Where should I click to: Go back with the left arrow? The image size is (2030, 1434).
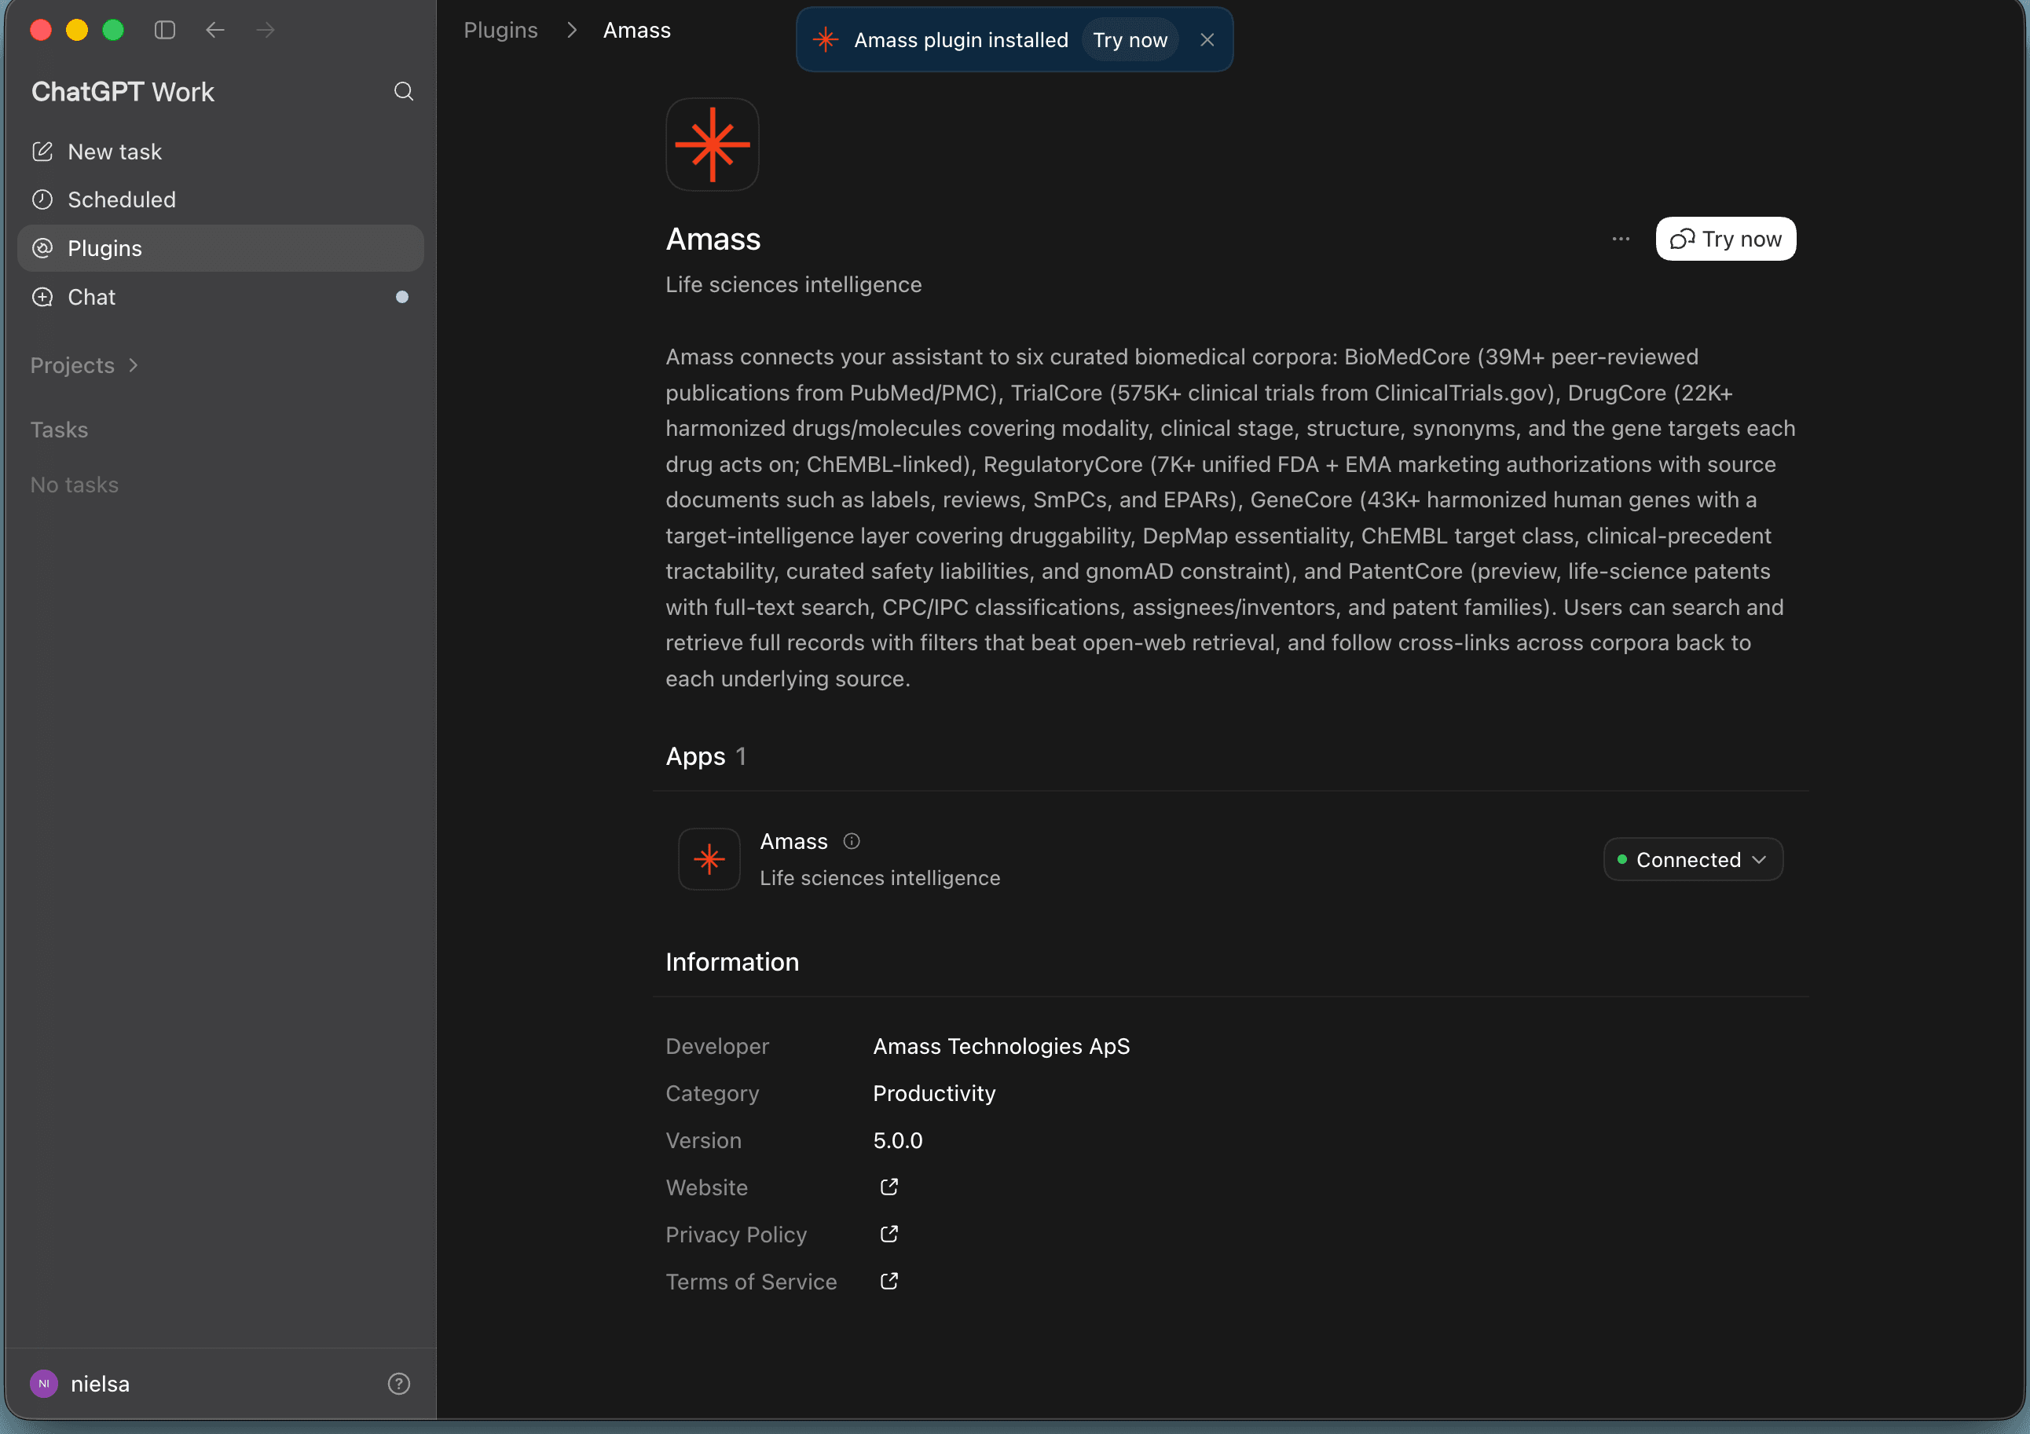click(214, 30)
